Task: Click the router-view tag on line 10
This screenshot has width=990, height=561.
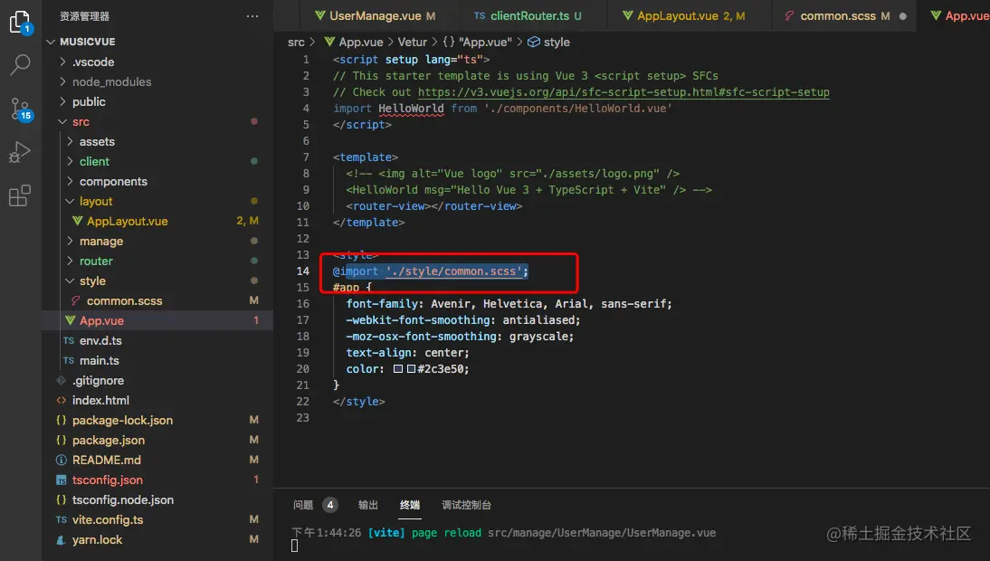Action: click(433, 206)
